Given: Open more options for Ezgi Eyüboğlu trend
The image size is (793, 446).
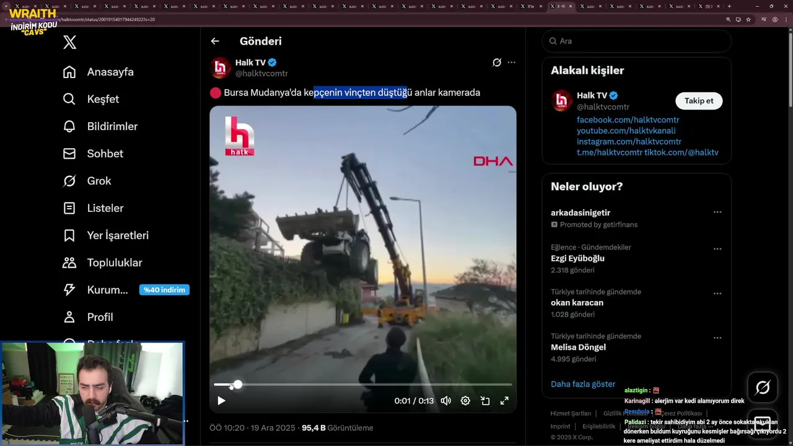Looking at the screenshot, I should [x=717, y=249].
